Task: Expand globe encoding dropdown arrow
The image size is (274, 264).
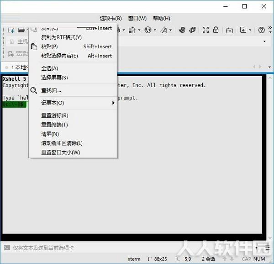Action: coord(155,30)
